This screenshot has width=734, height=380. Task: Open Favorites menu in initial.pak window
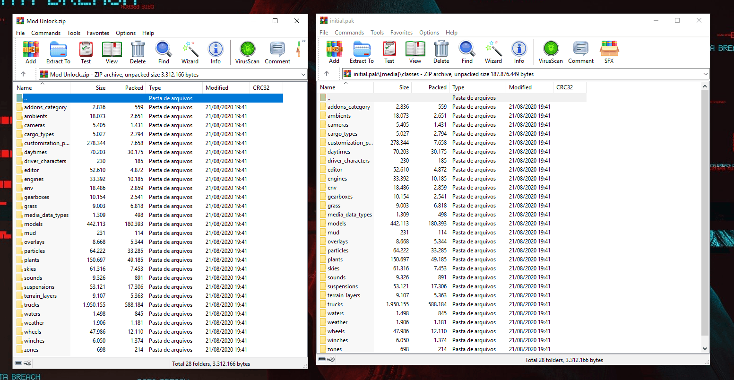coord(401,33)
